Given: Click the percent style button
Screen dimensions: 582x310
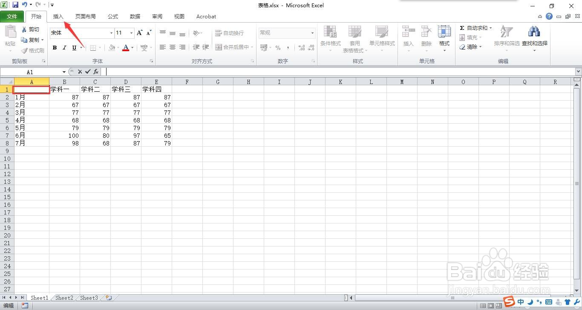Looking at the screenshot, I should pyautogui.click(x=278, y=48).
